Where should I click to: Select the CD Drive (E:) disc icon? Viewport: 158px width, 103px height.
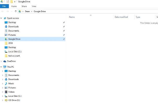[6, 100]
